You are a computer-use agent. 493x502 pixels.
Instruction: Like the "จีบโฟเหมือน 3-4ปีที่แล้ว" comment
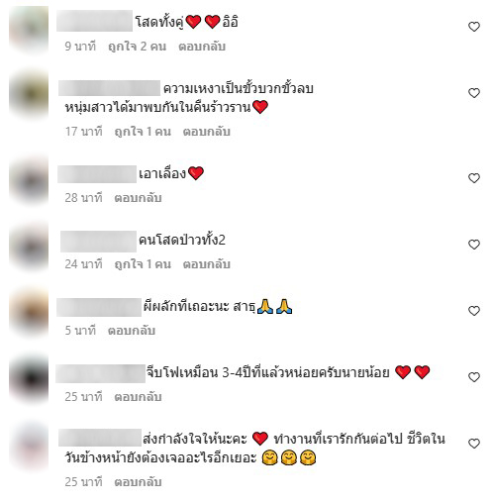click(x=474, y=377)
